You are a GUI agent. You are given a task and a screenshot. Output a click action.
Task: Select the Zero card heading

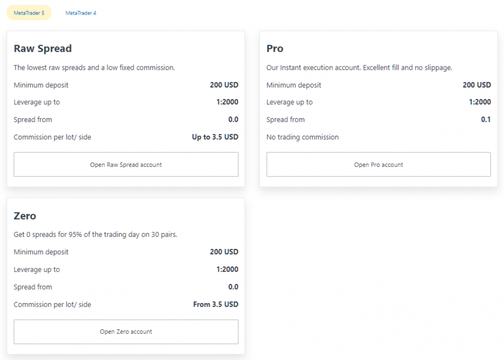pyautogui.click(x=25, y=216)
